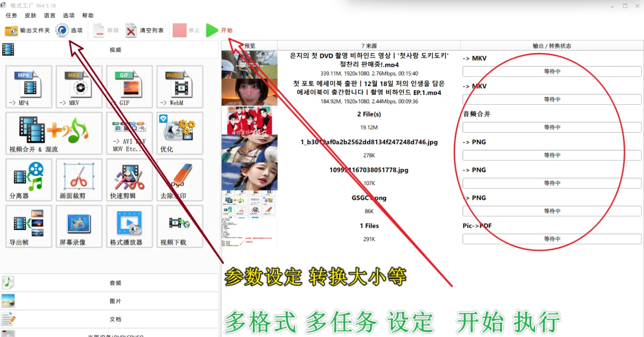Click the 1 Files source text
The height and width of the screenshot is (337, 644).
click(369, 226)
